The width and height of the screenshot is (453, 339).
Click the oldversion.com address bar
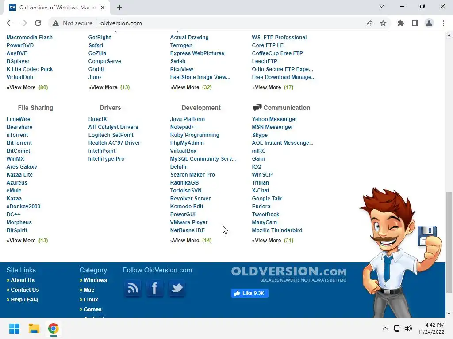pyautogui.click(x=121, y=23)
